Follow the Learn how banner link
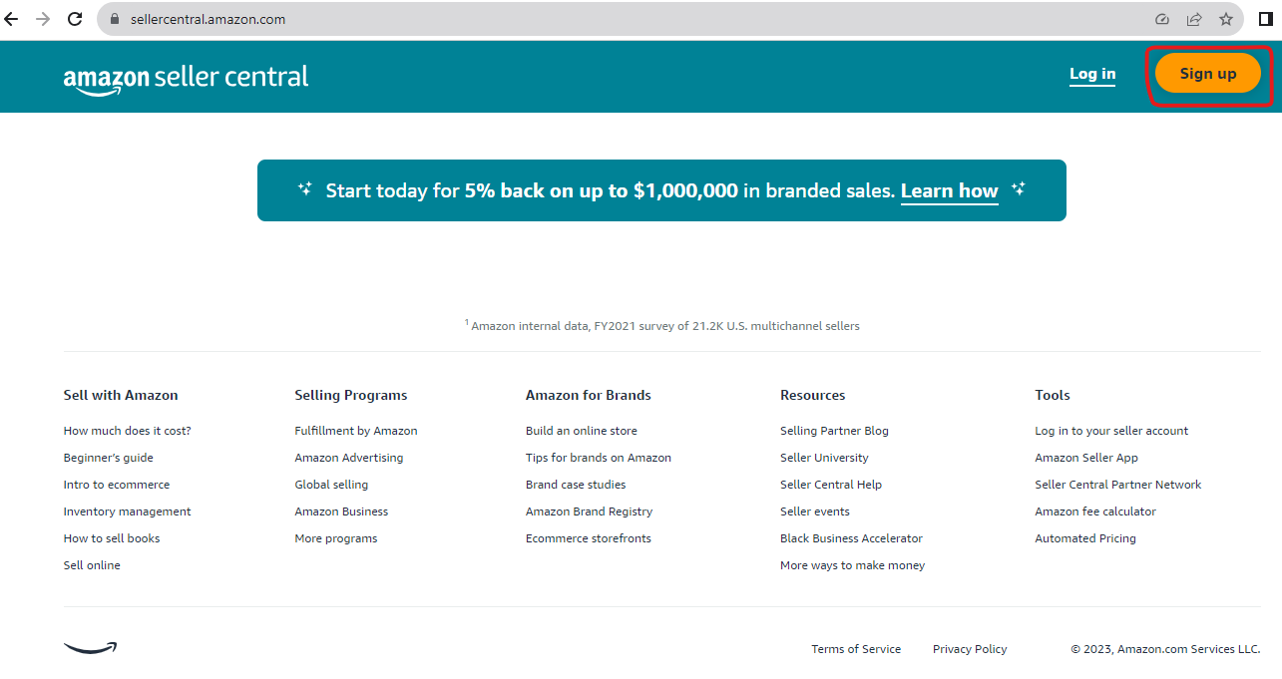Image resolution: width=1282 pixels, height=679 pixels. point(949,190)
